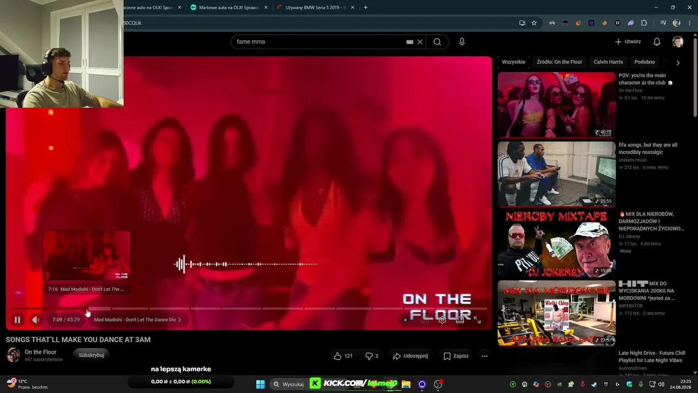Open 'Late Night Drive - Future Chill' video title
This screenshot has width=698, height=393.
click(x=652, y=356)
